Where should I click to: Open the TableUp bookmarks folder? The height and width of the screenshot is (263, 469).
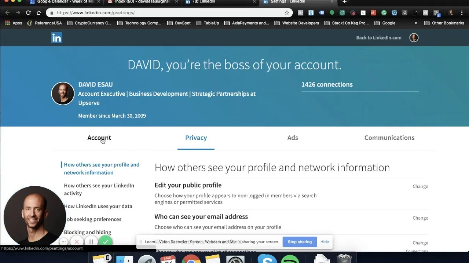tap(207, 23)
